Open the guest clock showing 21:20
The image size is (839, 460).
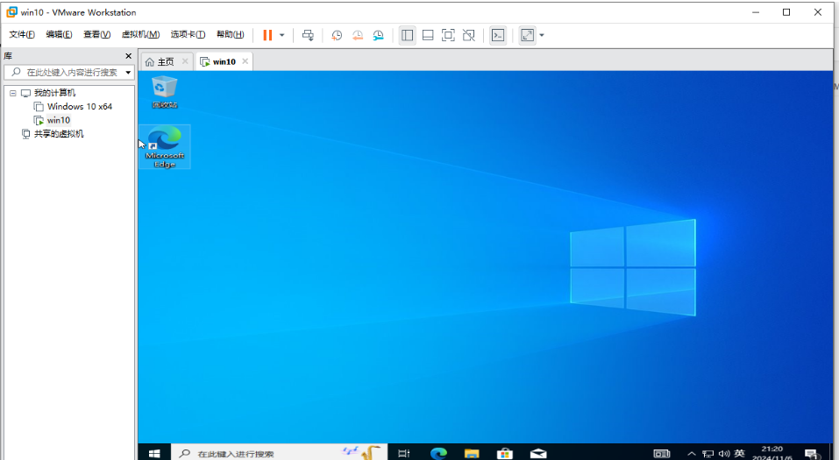[x=771, y=453]
